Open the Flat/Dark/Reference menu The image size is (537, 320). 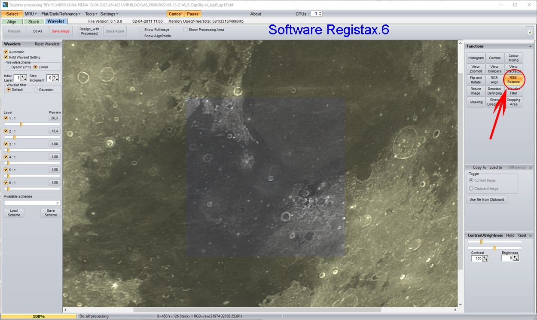click(x=61, y=14)
